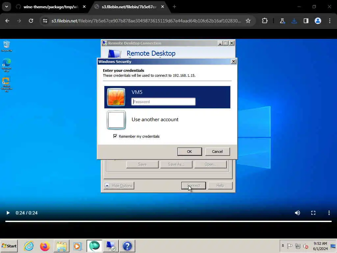Viewport: 337px width, 253px height.
Task: Close the wine-themes tab
Action: point(84,7)
